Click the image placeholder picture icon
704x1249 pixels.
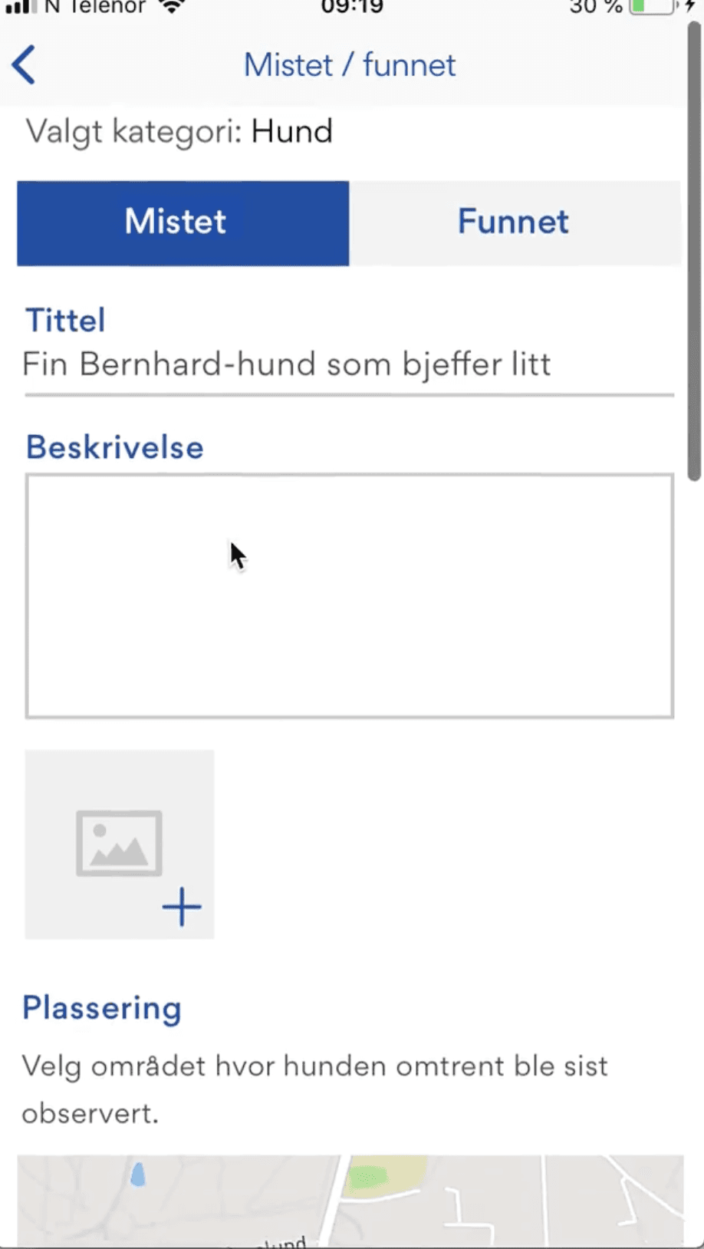(x=119, y=843)
